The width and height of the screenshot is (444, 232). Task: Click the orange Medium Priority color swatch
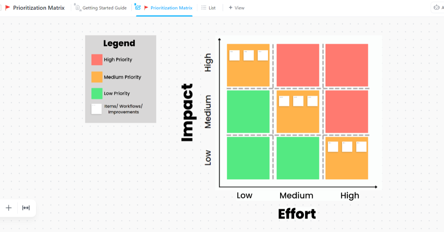pos(97,77)
